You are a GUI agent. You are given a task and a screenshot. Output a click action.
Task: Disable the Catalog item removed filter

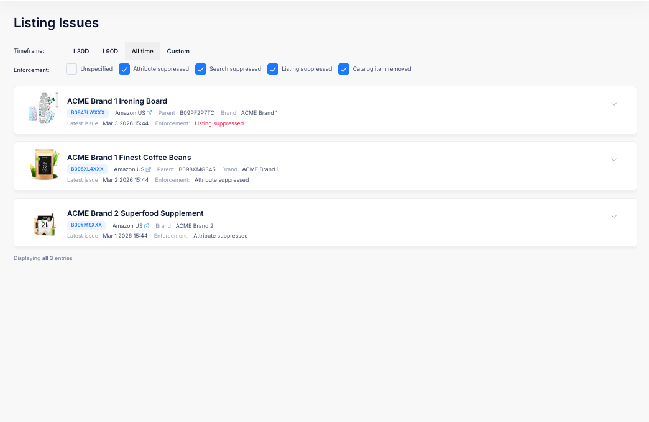point(344,69)
